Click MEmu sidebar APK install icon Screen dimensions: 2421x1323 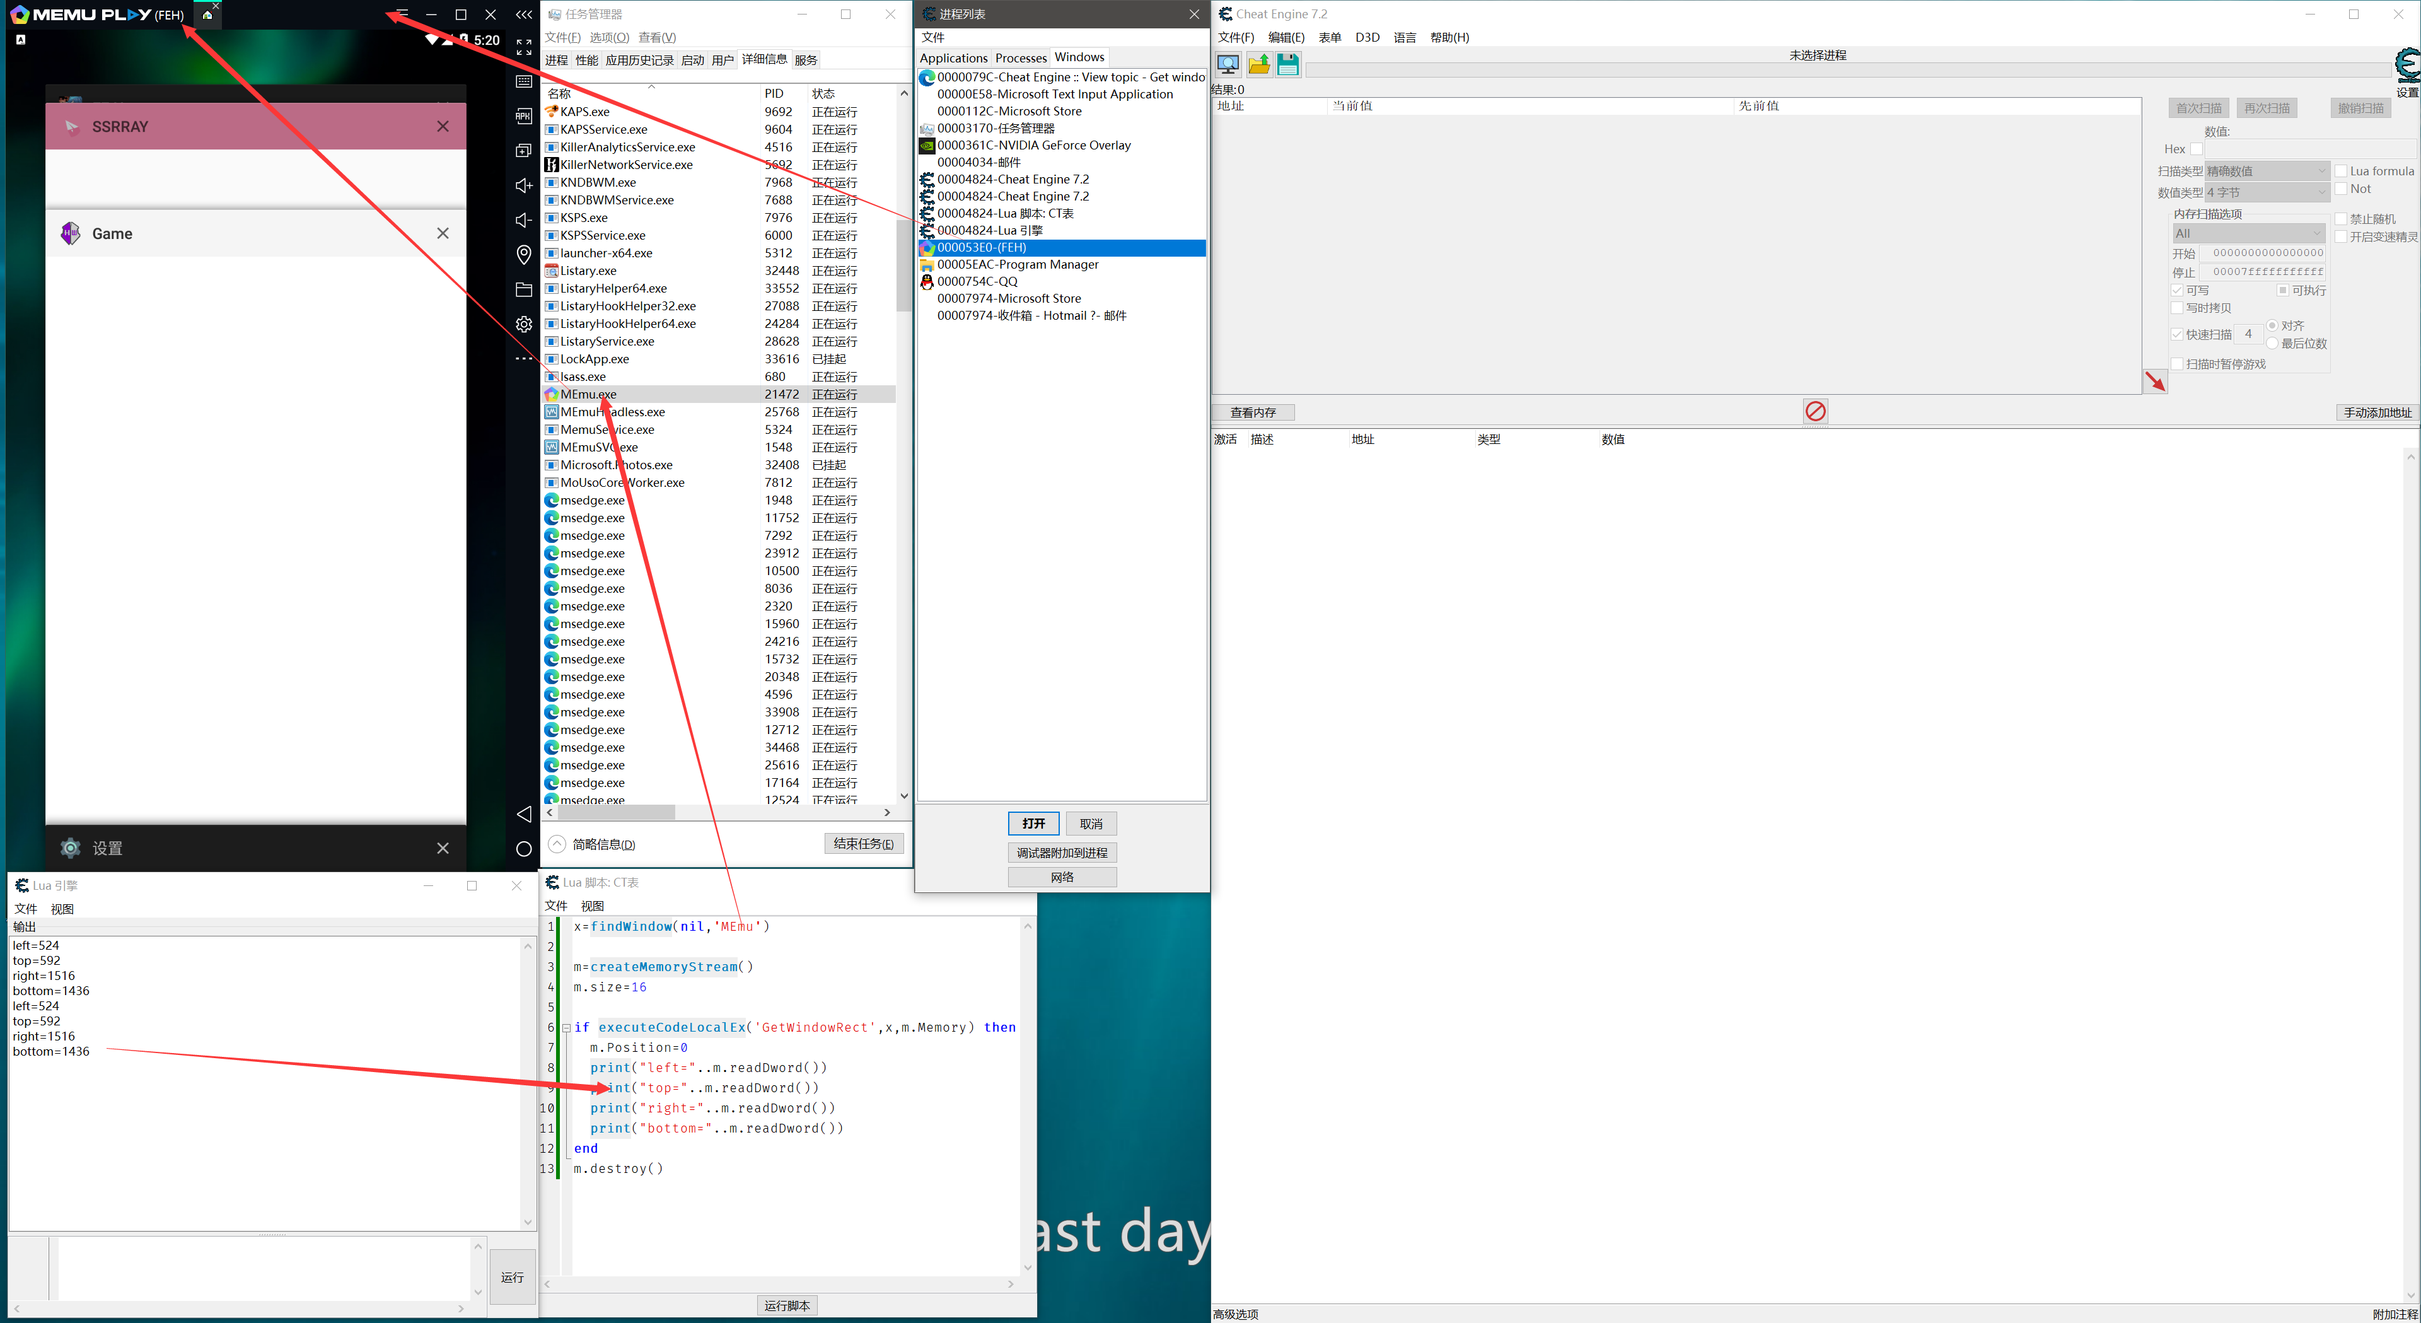tap(523, 115)
